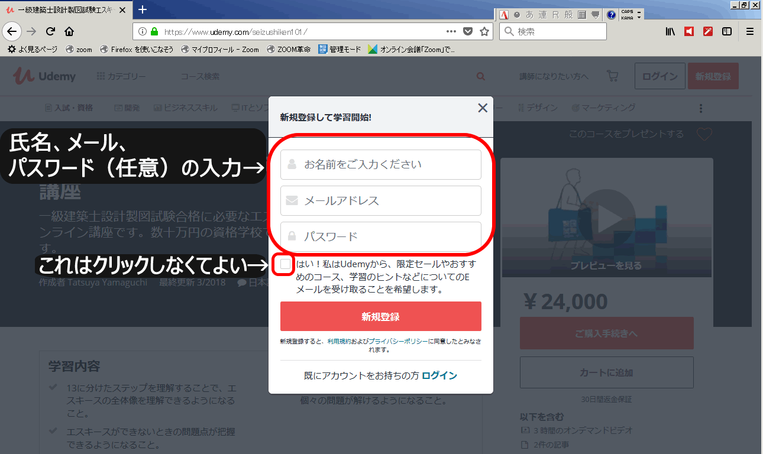
Task: Close the signup dialog with the X
Action: 483,108
